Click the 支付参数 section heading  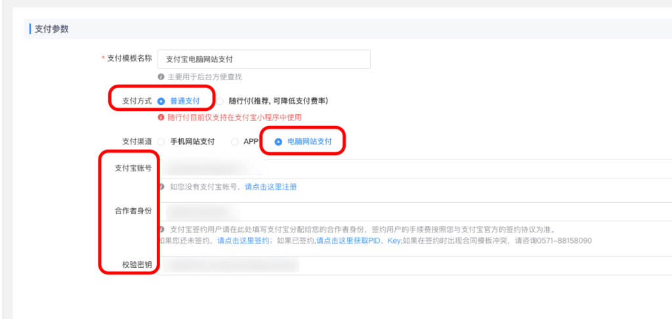point(51,29)
